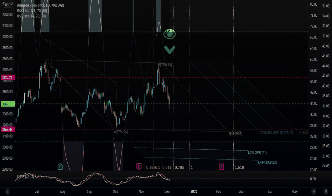Click the 1.272(3780.42) Fibonacci label
The width and height of the screenshot is (332, 196).
(267, 133)
